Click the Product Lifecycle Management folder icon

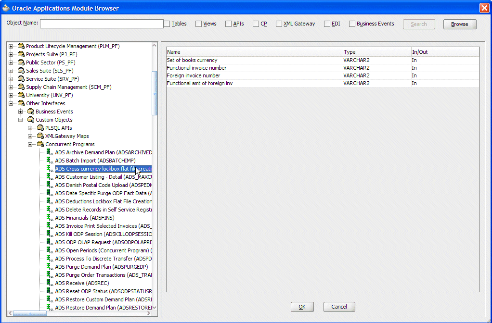(x=21, y=46)
